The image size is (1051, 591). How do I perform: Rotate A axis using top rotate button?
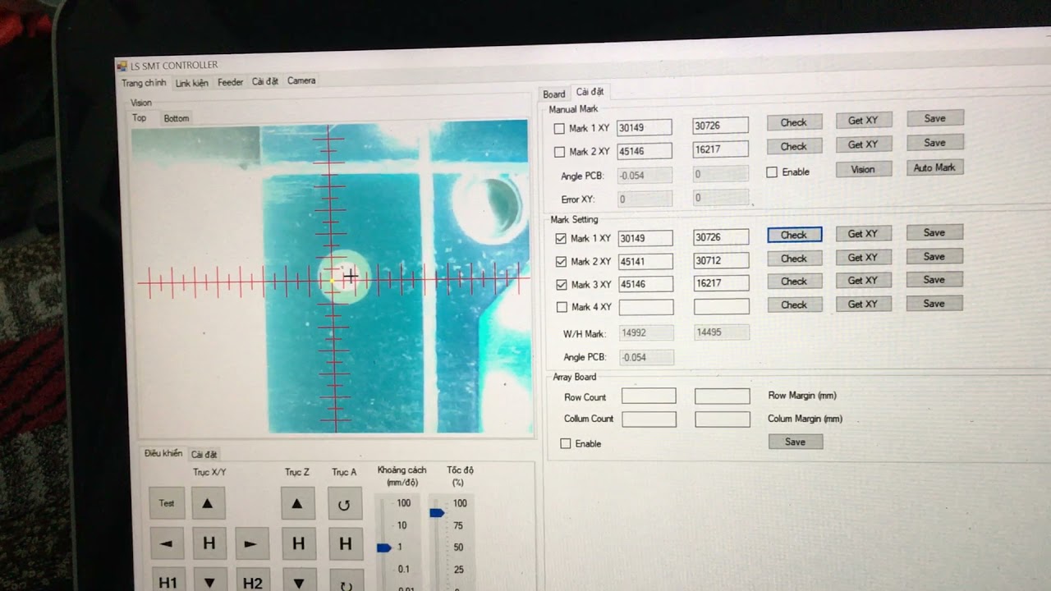tap(344, 504)
